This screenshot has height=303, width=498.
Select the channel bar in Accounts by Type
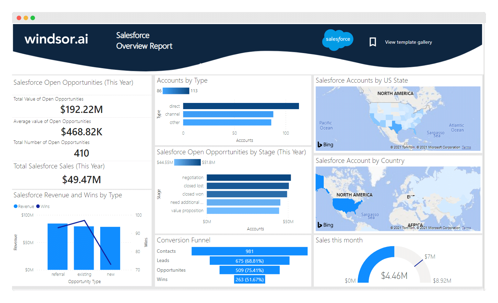[x=228, y=114]
